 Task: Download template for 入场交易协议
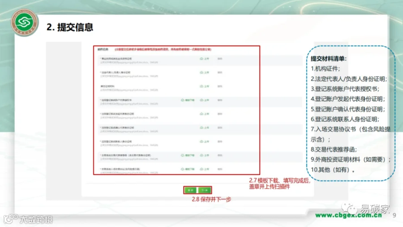pos(188,169)
